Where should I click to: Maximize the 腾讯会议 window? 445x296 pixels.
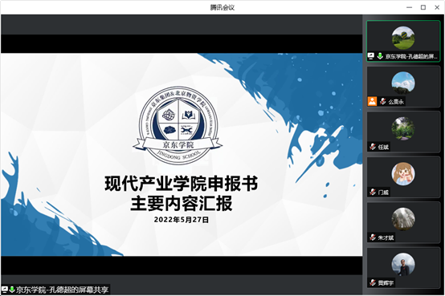tap(423, 7)
